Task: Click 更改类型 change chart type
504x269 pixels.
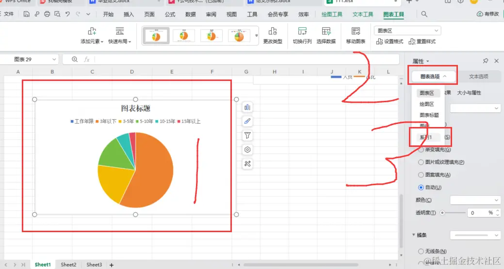Action: click(x=273, y=35)
